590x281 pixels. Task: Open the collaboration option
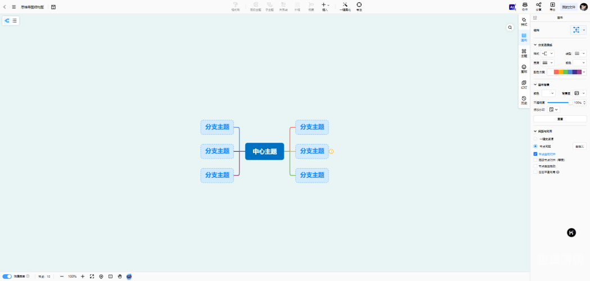(x=525, y=7)
